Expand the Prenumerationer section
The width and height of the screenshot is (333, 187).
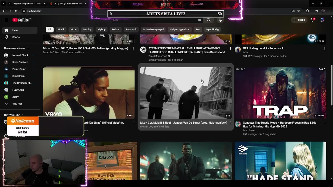(16, 48)
